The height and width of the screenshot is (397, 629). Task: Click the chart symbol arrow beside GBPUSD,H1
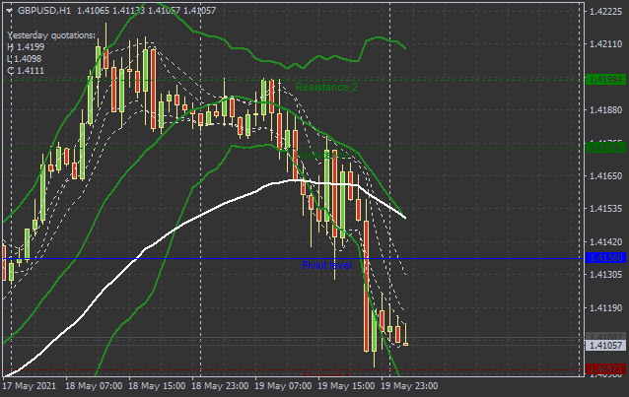(9, 10)
